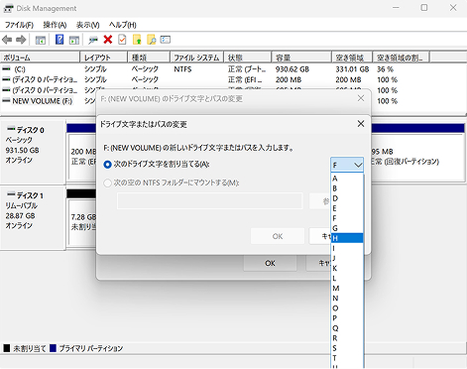Click OK in ドライブ文字またはパスの変更 dialog
The width and height of the screenshot is (467, 369).
(278, 236)
